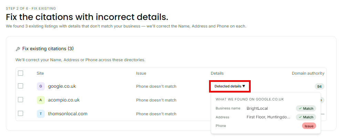Viewport: 343px width, 139px height.
Task: Collapse the Detected details dropdown
Action: pyautogui.click(x=230, y=86)
